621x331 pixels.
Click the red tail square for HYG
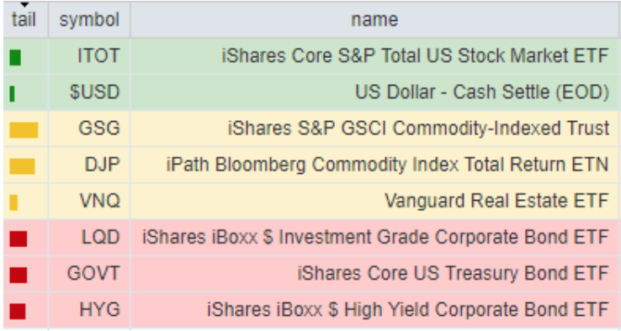coord(18,311)
